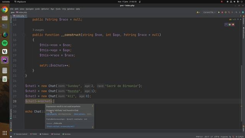The width and height of the screenshot is (245, 138).
Task: Click the teal icon at toolbar far right
Action: [243, 12]
